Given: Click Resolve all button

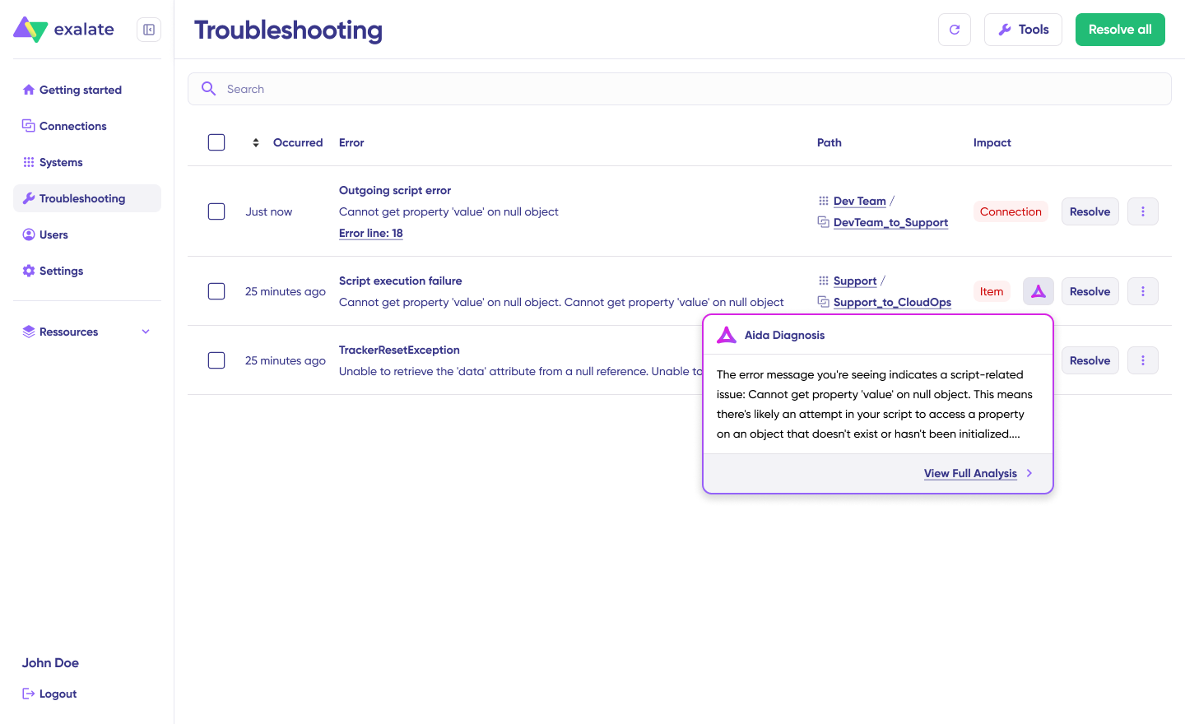Looking at the screenshot, I should tap(1120, 30).
